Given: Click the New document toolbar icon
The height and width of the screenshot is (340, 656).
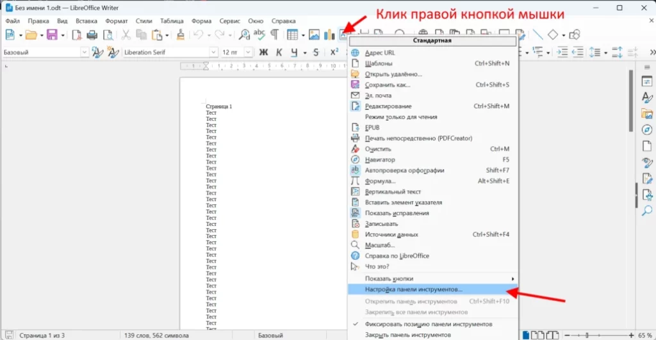Looking at the screenshot, I should click(10, 35).
